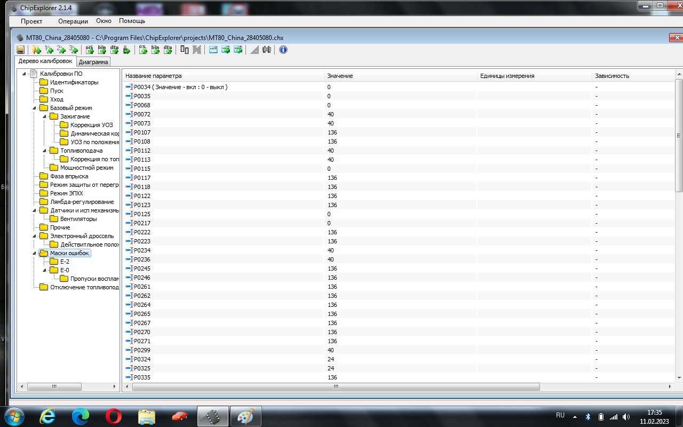Click the save floppy disk toolbar icon
Viewport: 683px width, 427px height.
pyautogui.click(x=20, y=50)
